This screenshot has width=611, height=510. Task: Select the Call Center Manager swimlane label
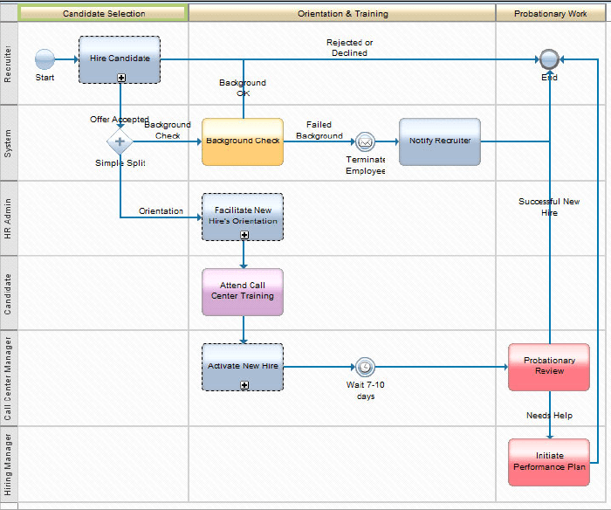8,378
